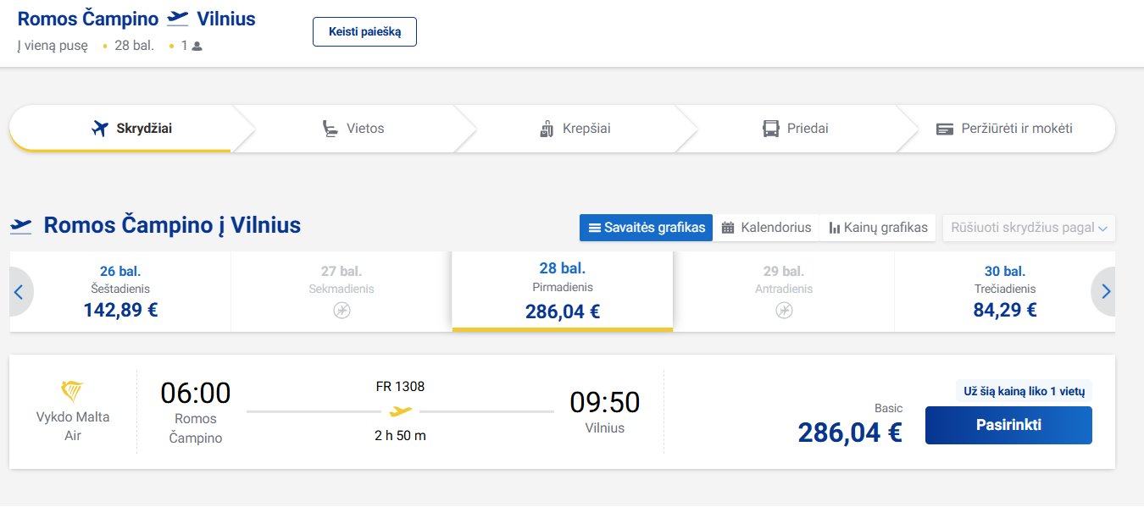This screenshot has height=507, width=1144.
Task: Click the no-flight icon under 27 bal.
Action: pos(342,311)
